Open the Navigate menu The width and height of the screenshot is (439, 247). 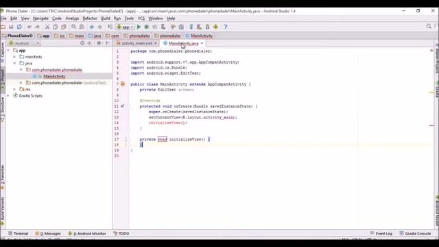coord(40,19)
